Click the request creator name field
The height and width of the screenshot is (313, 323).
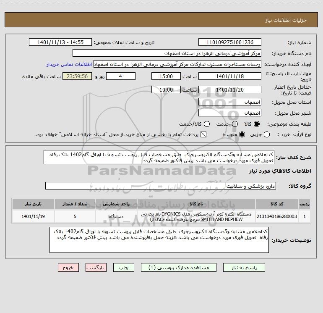coord(177,64)
